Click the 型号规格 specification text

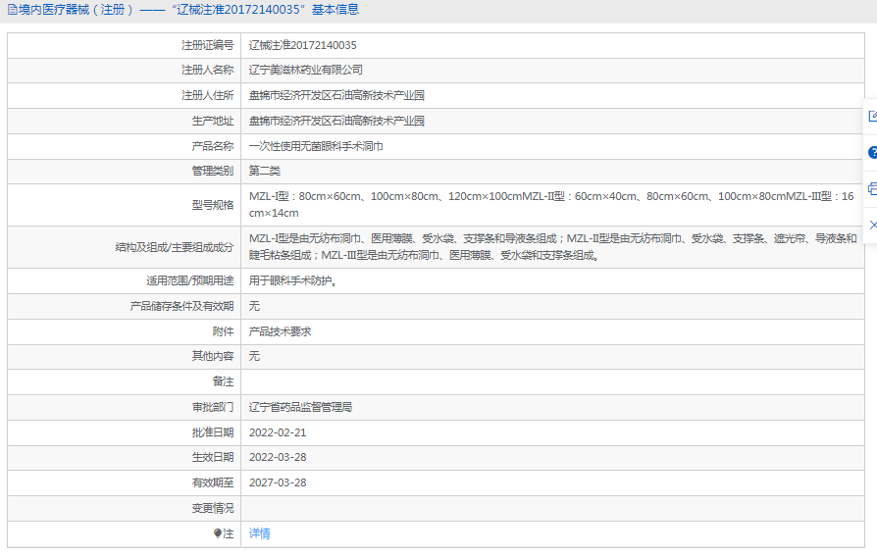[x=551, y=205]
